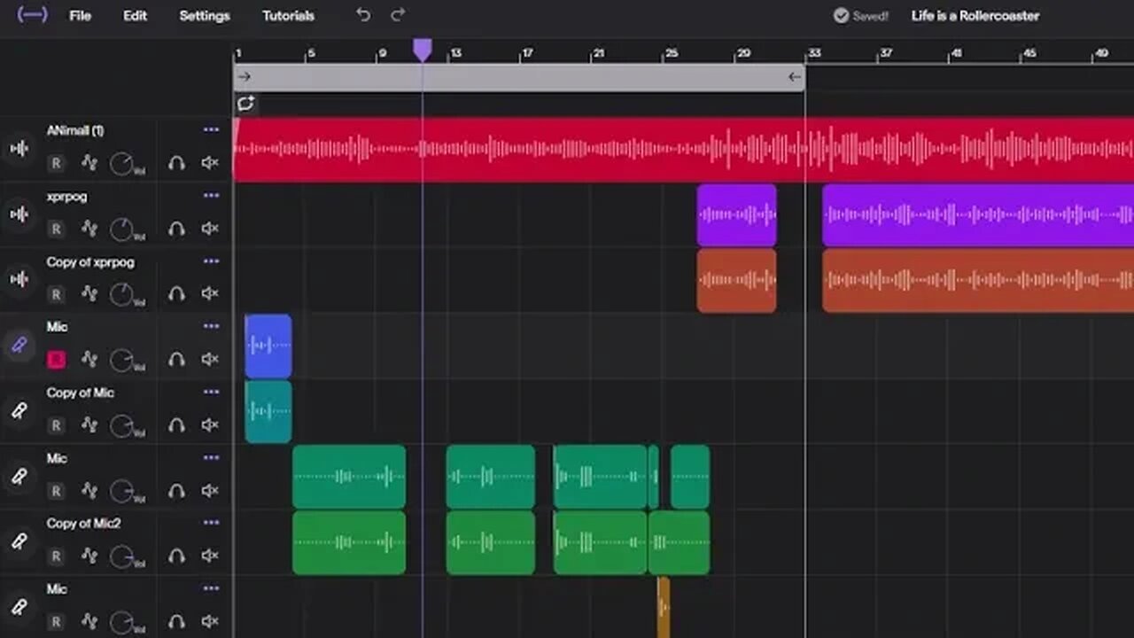Click the Copy of Mic2 track microphone icon
This screenshot has height=638, width=1134.
pyautogui.click(x=19, y=541)
